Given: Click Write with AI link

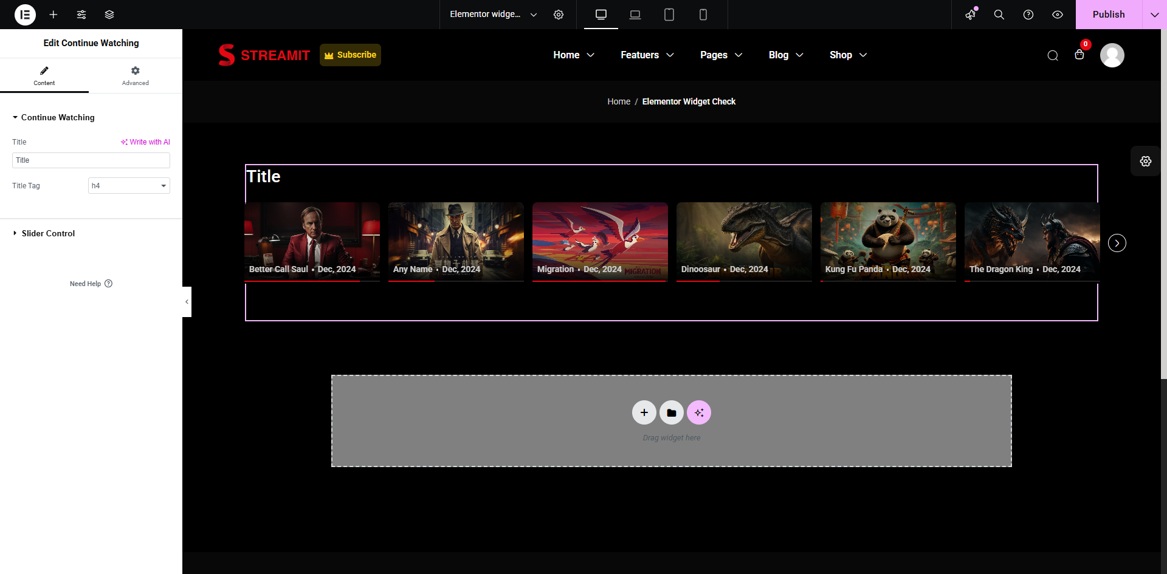Looking at the screenshot, I should 145,142.
